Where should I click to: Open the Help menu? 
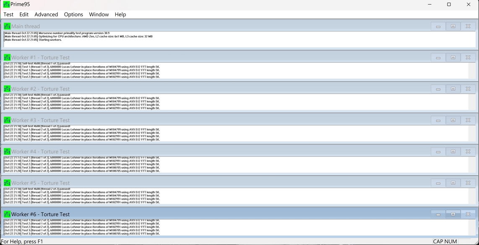(x=120, y=14)
